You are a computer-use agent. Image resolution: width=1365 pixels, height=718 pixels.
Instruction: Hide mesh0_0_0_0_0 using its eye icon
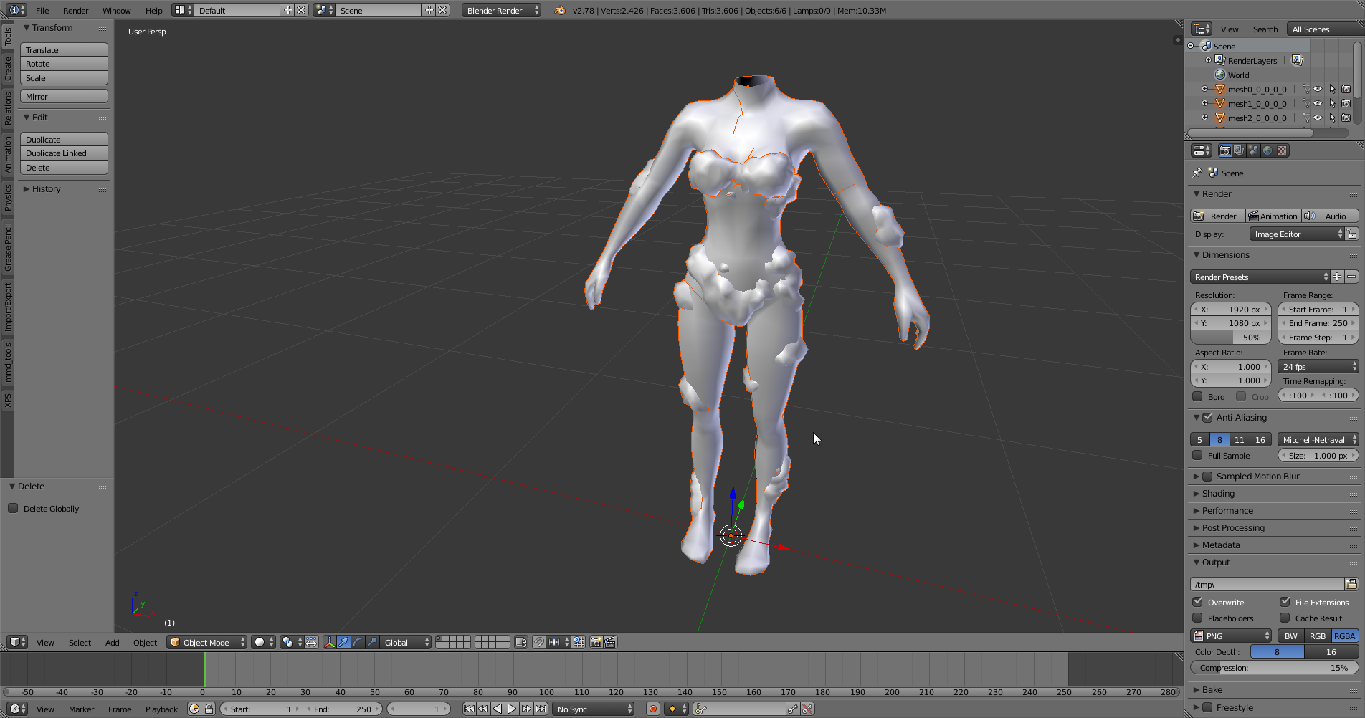point(1318,90)
